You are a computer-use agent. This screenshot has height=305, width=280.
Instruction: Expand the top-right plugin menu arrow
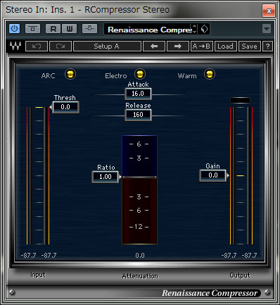point(267,29)
